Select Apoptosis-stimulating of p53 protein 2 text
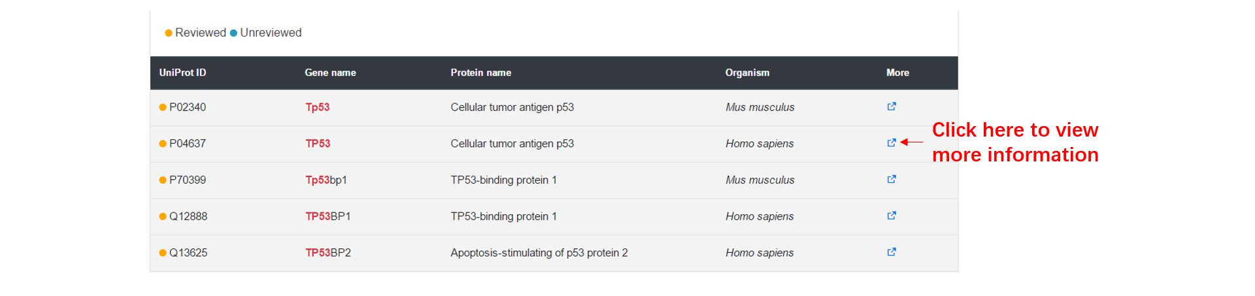The image size is (1255, 296). [539, 253]
